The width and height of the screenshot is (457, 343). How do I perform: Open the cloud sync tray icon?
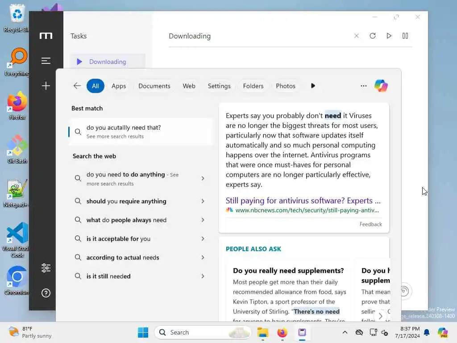click(x=359, y=332)
